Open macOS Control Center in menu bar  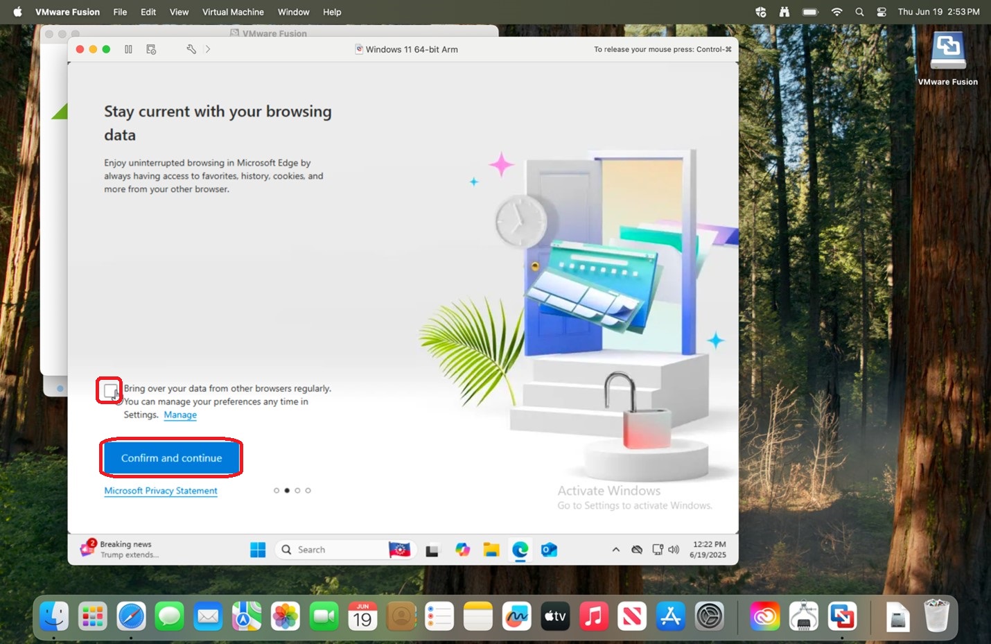click(882, 12)
